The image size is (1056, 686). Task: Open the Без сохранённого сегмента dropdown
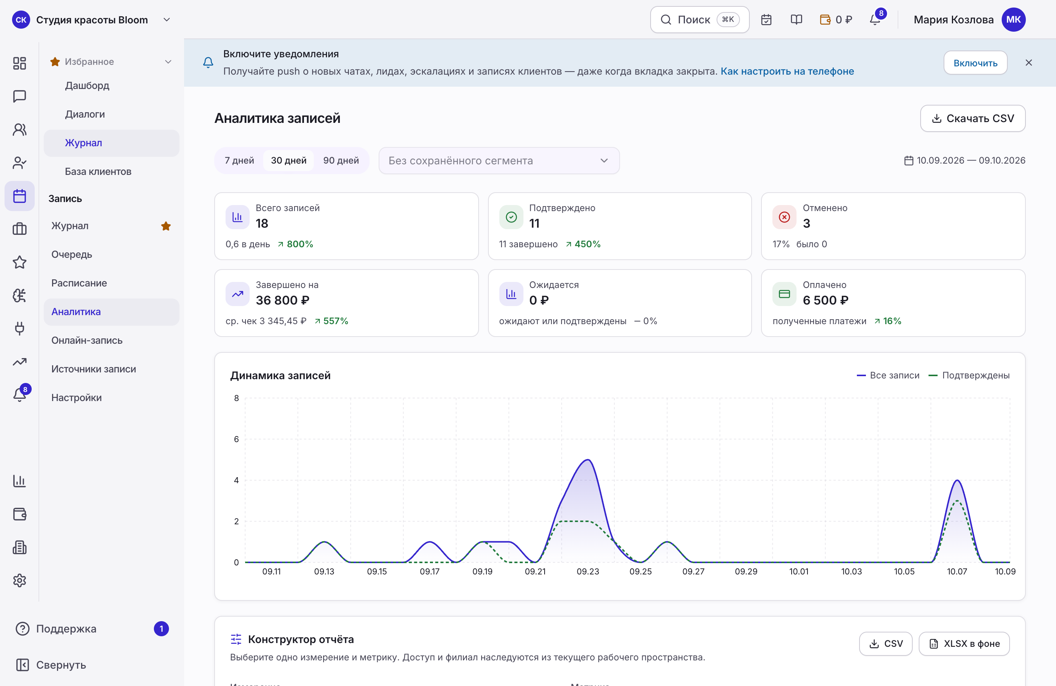499,161
